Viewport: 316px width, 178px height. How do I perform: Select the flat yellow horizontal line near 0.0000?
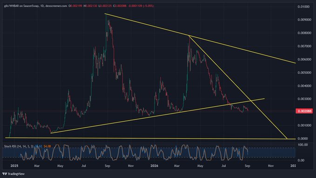click(x=150, y=138)
